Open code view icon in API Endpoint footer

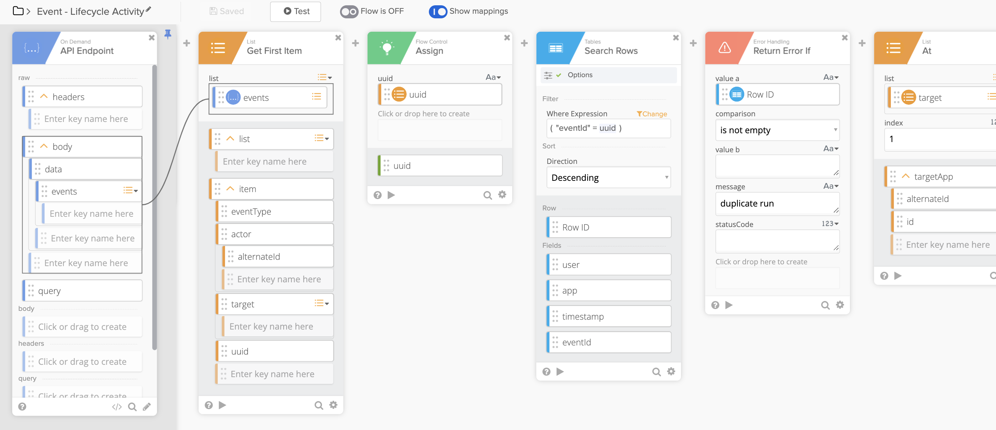117,406
